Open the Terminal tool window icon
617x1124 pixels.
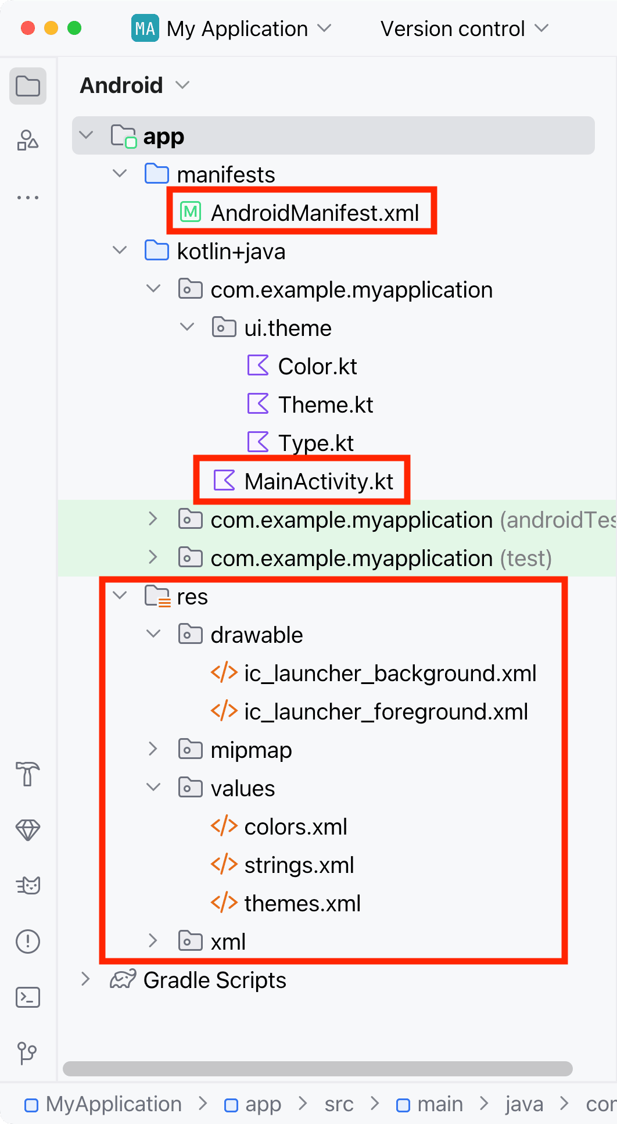pyautogui.click(x=28, y=997)
